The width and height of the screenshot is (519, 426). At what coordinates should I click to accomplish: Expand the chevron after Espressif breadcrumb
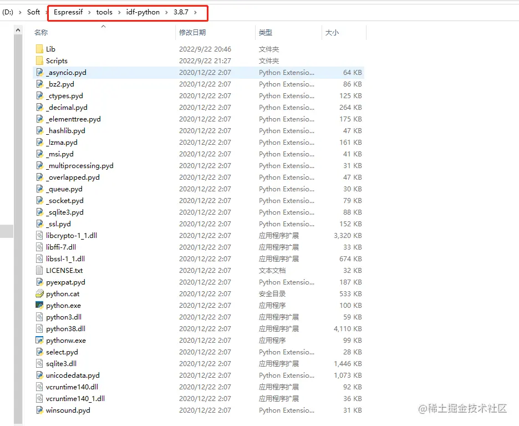coord(89,12)
